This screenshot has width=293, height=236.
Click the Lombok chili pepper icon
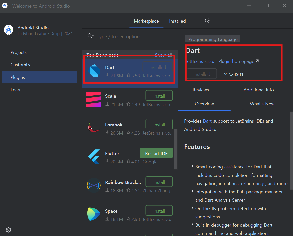coord(93,127)
